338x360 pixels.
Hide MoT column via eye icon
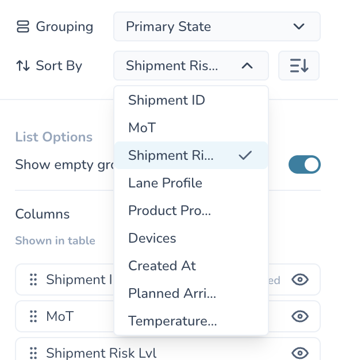pyautogui.click(x=300, y=316)
